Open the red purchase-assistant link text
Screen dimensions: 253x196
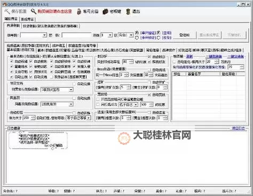(x=54, y=11)
